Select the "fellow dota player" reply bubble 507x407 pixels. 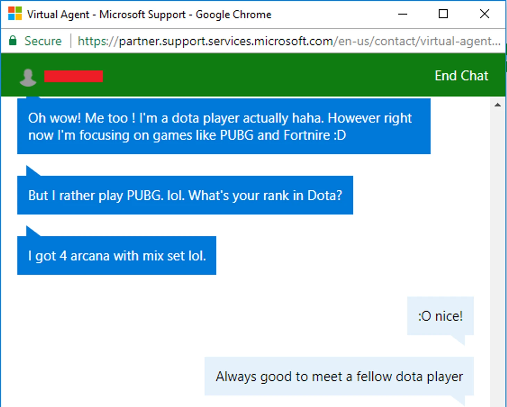tap(339, 376)
